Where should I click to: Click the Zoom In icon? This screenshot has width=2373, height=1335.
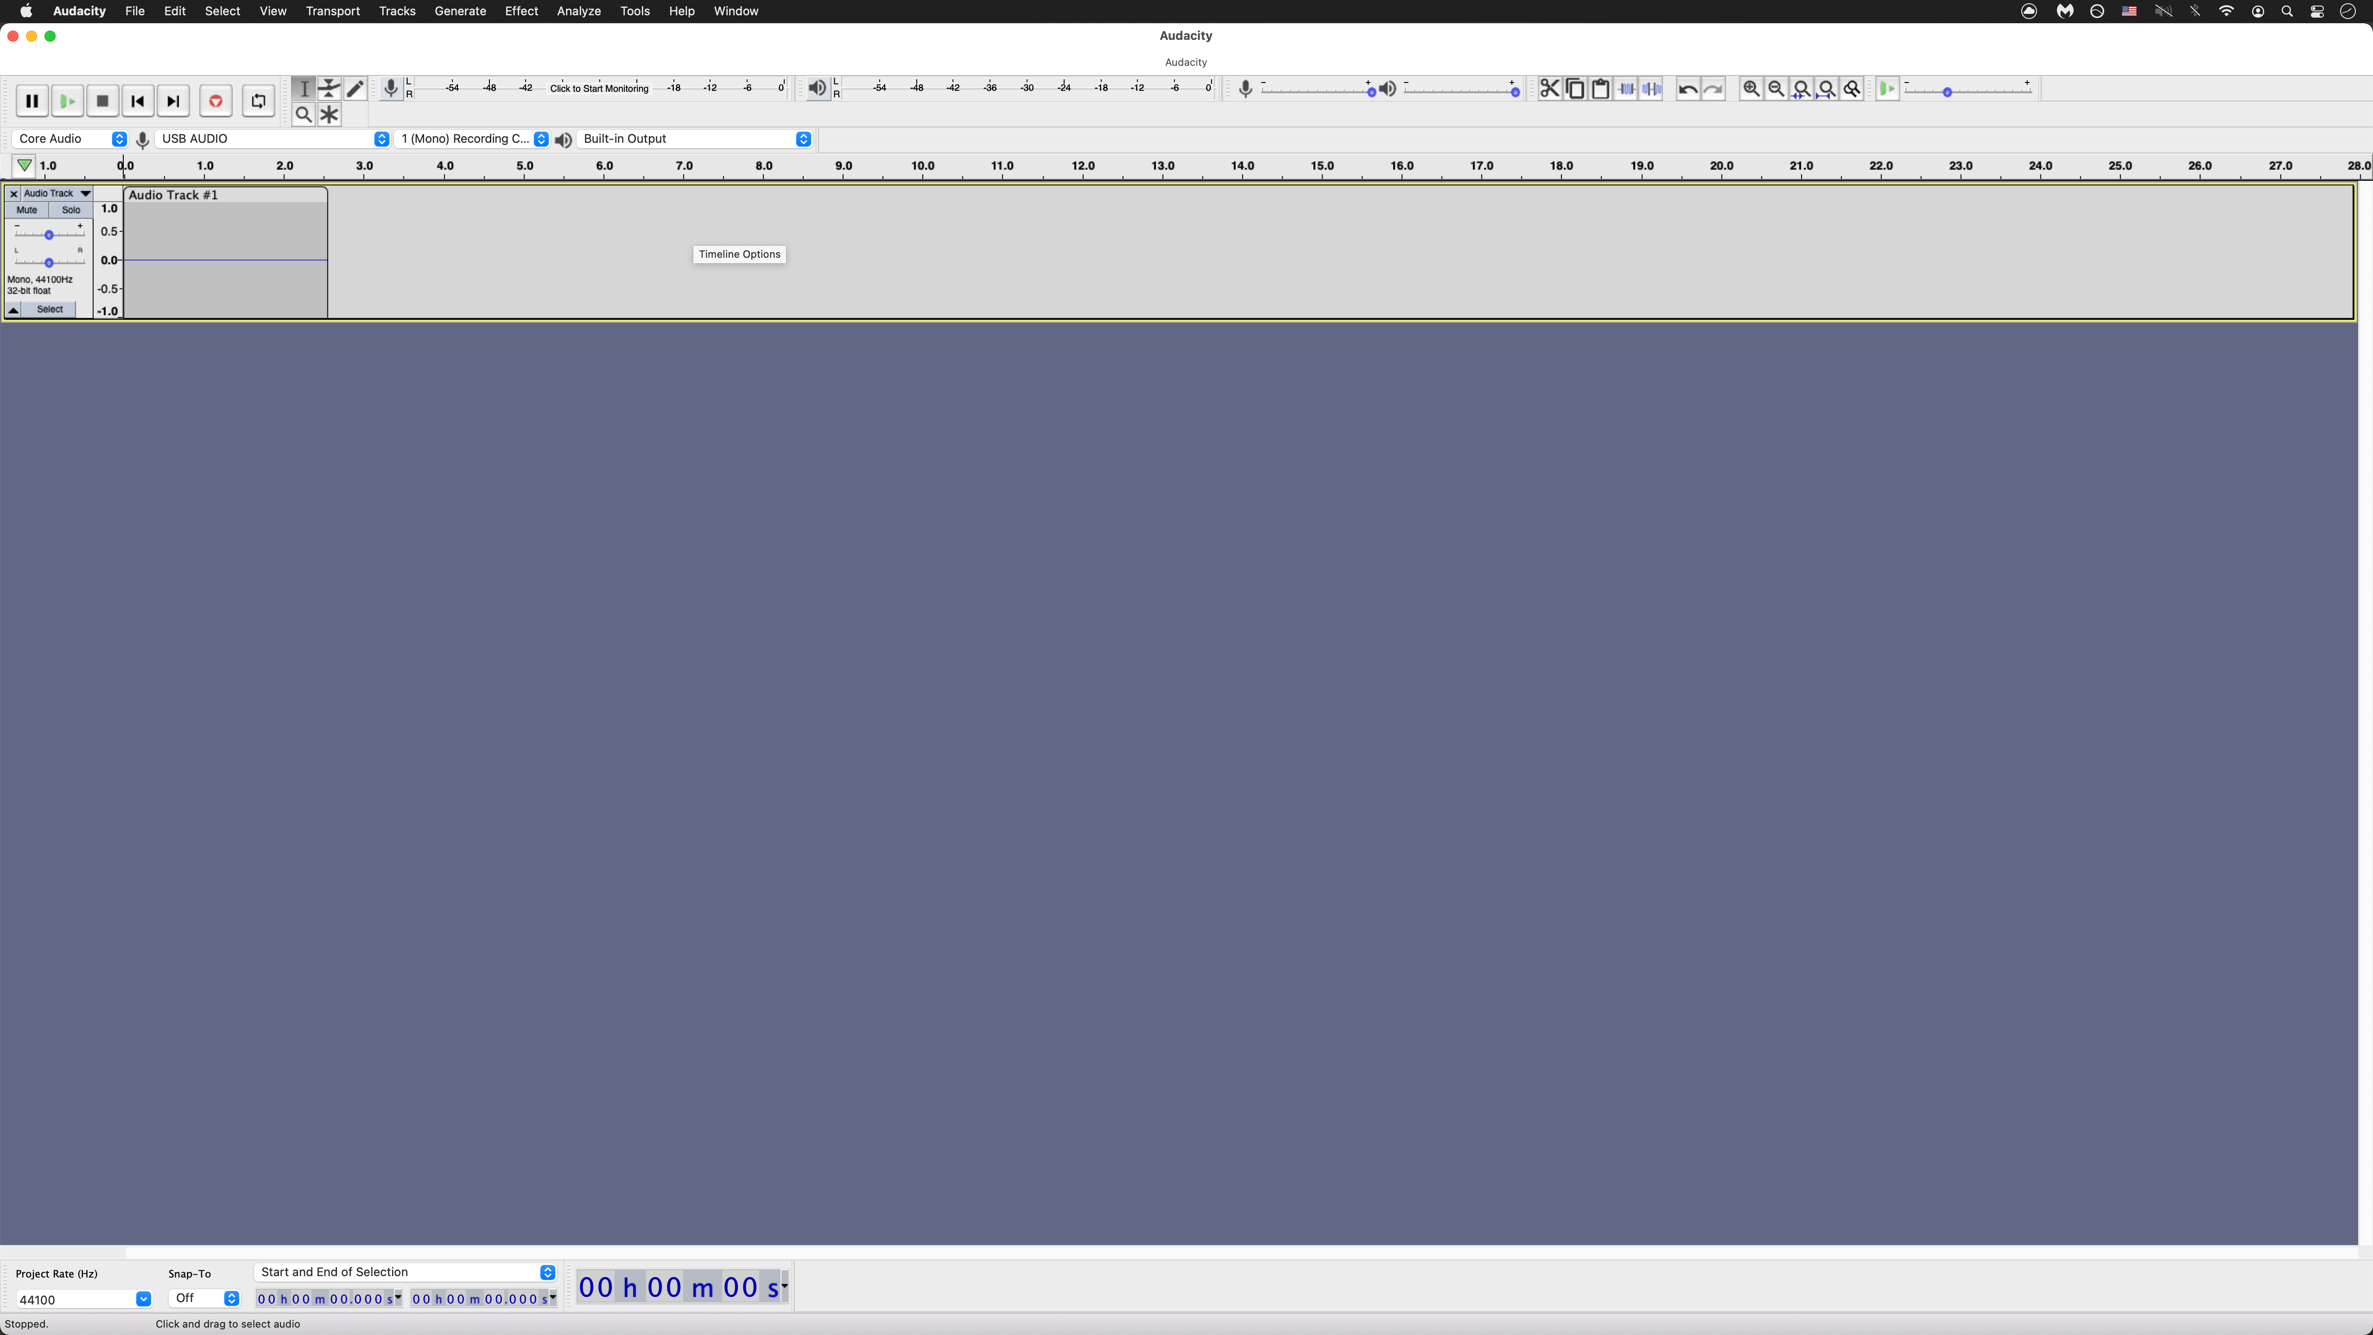click(1751, 89)
